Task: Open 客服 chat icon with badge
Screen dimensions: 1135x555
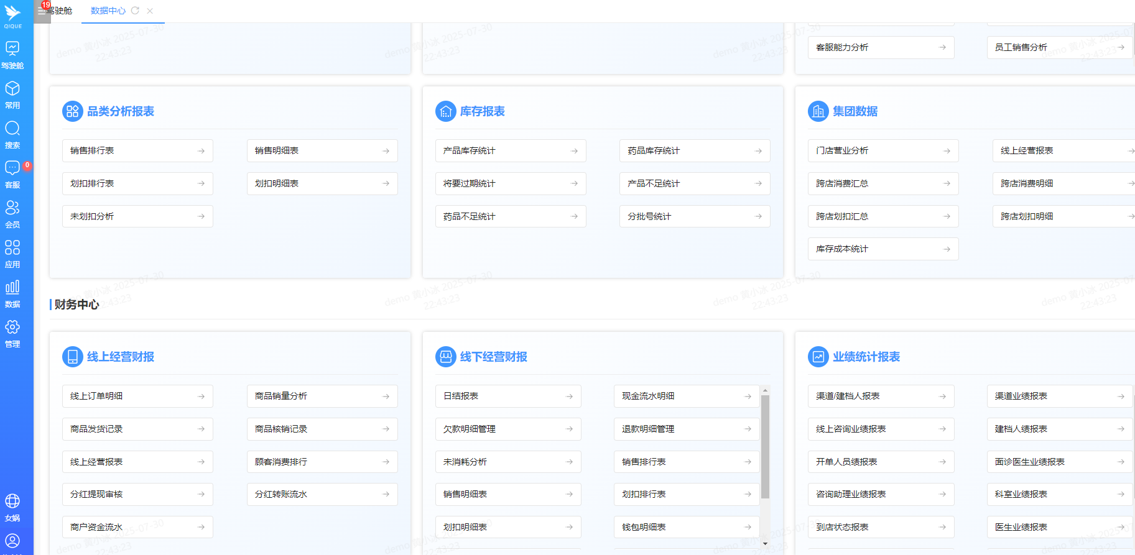Action: [x=12, y=168]
